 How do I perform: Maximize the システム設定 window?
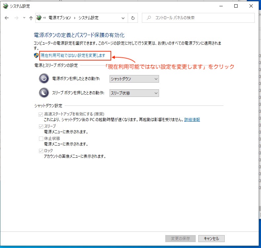(236, 6)
